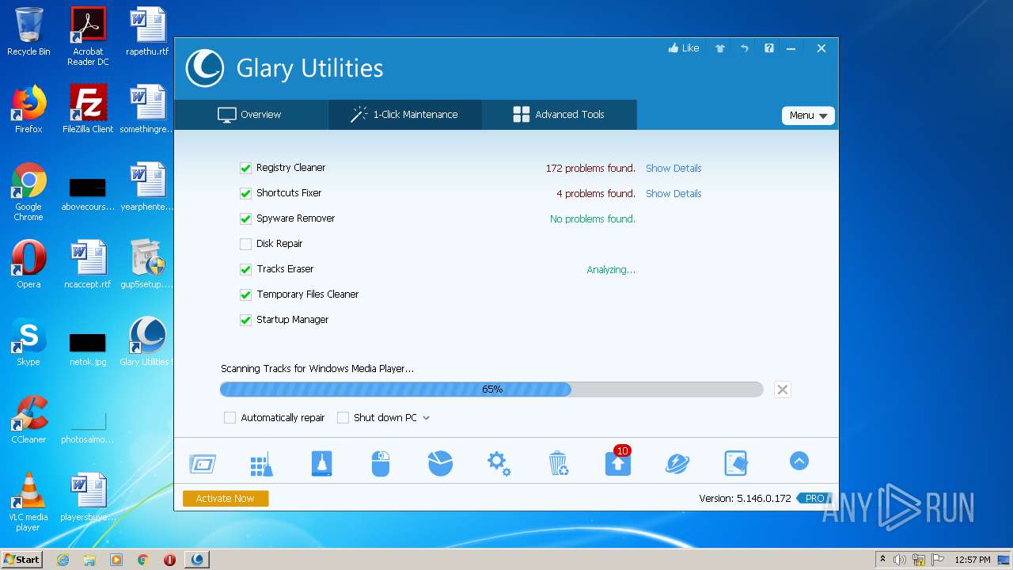This screenshot has height=570, width=1013.
Task: Click the 65% scan progress bar
Action: pos(491,389)
